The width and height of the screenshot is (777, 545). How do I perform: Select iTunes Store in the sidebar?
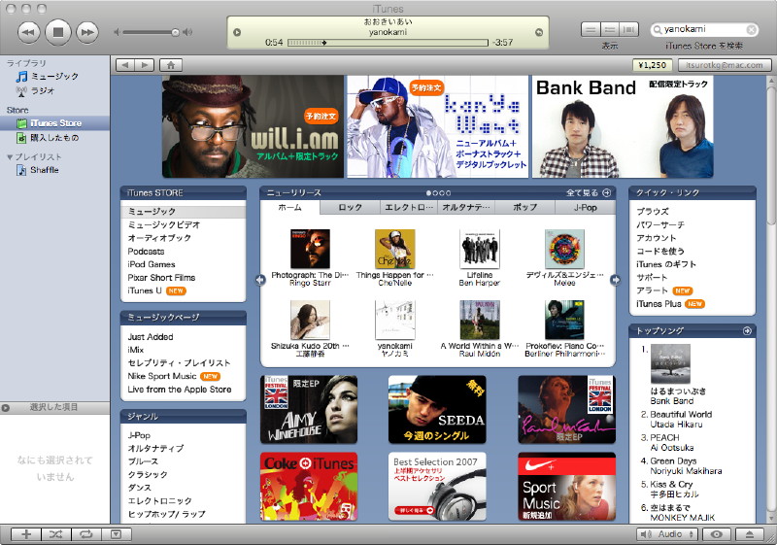coord(54,122)
